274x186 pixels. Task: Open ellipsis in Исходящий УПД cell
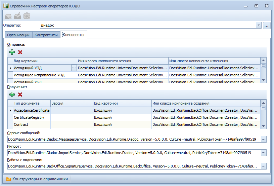click(74, 68)
